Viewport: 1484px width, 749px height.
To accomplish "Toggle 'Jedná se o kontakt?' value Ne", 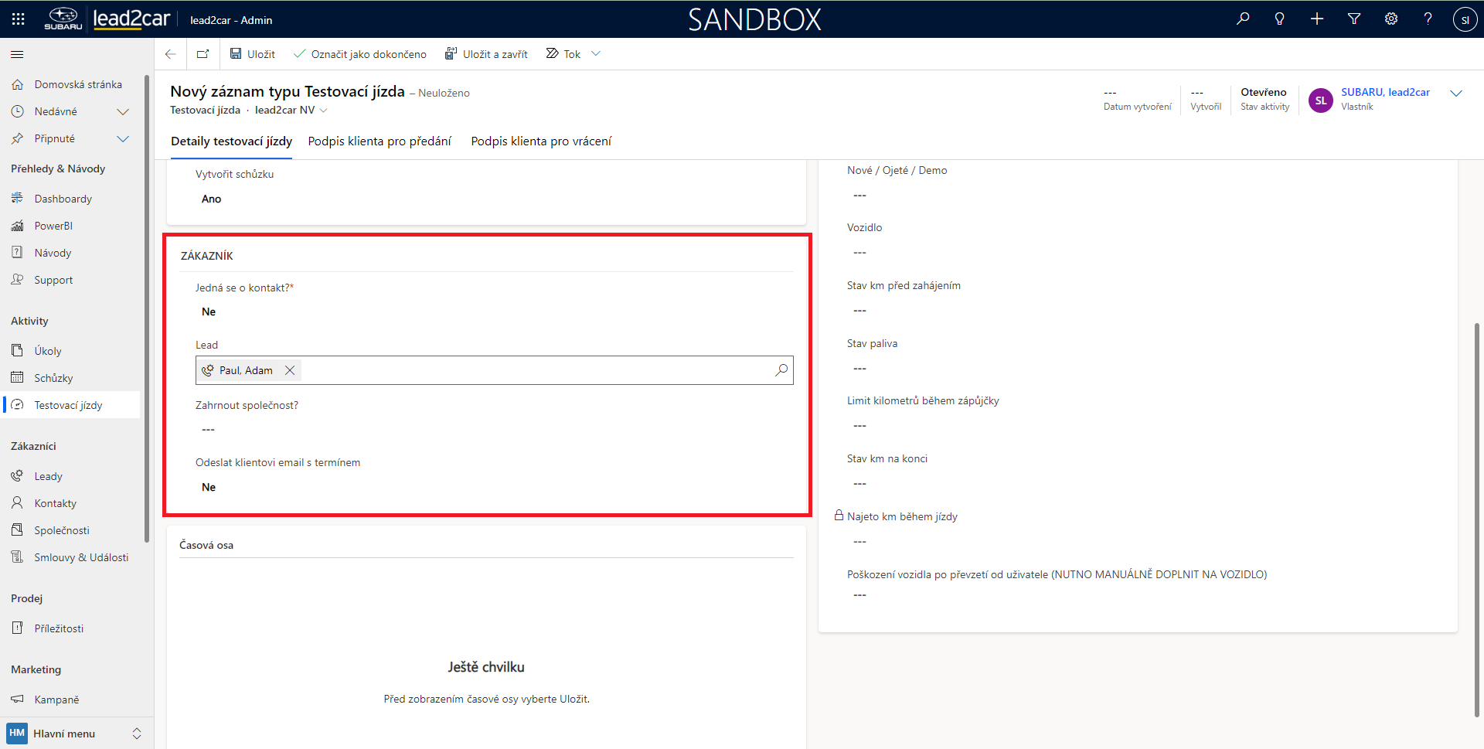I will point(209,312).
